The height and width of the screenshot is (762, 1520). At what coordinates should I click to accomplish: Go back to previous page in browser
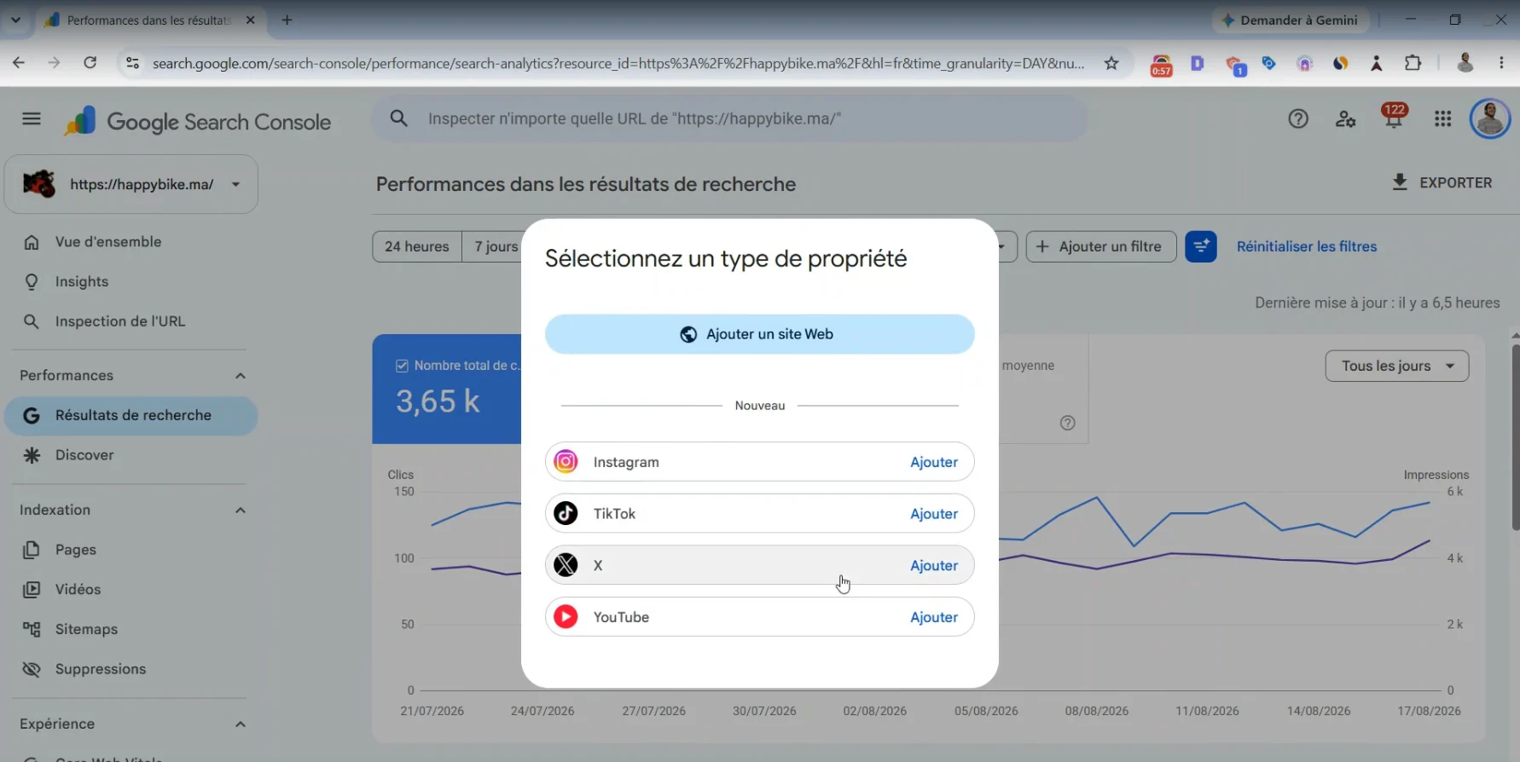click(19, 63)
